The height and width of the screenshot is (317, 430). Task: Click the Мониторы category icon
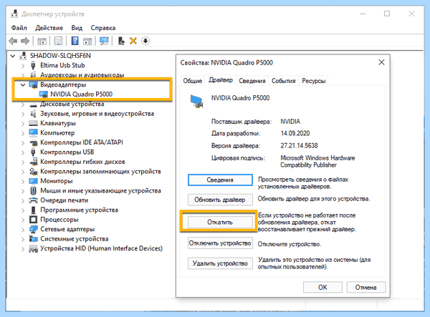(33, 181)
